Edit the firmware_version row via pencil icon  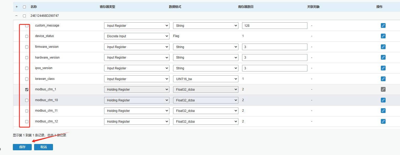point(383,47)
